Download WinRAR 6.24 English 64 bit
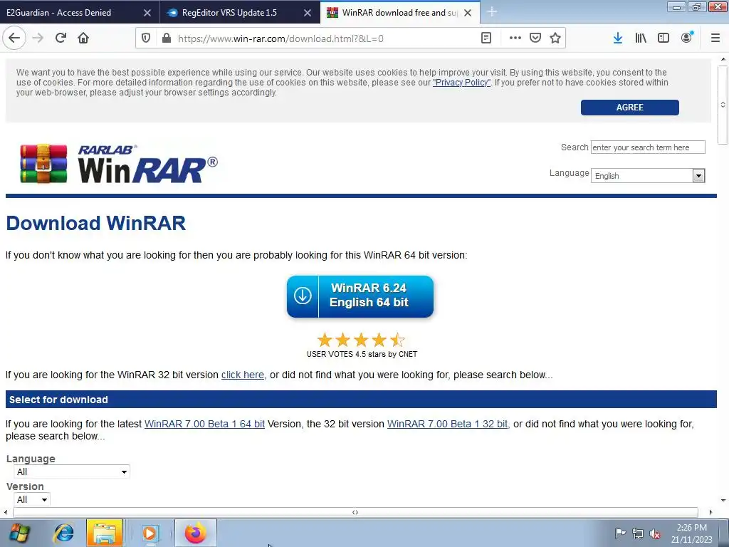The height and width of the screenshot is (547, 729). (x=360, y=296)
